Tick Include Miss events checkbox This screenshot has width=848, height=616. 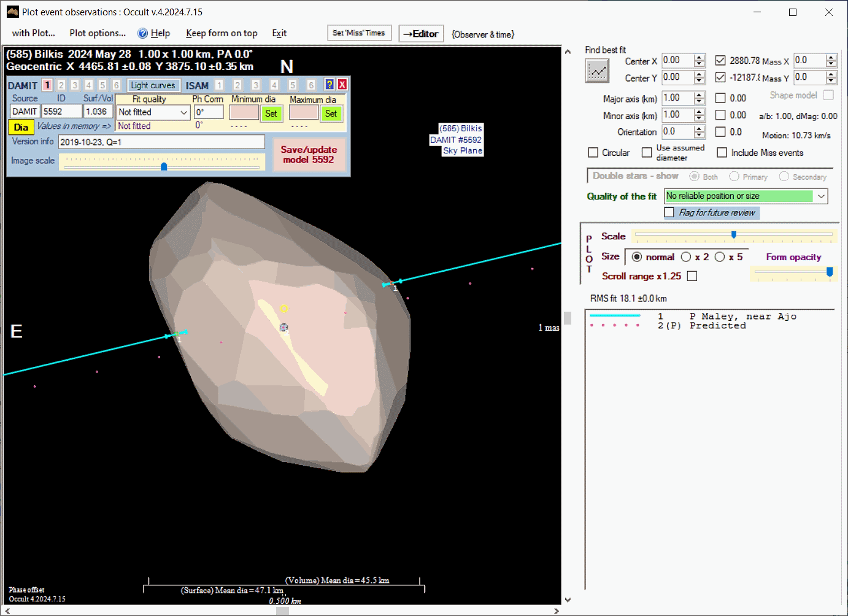pos(722,153)
